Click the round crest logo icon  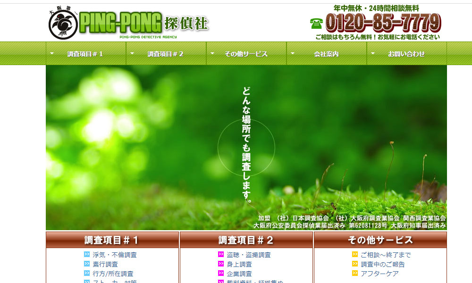click(x=63, y=25)
